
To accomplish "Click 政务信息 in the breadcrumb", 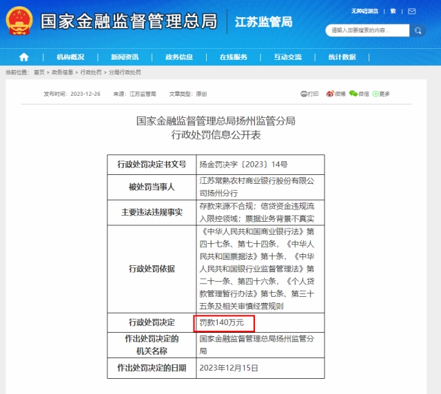I will (x=63, y=72).
